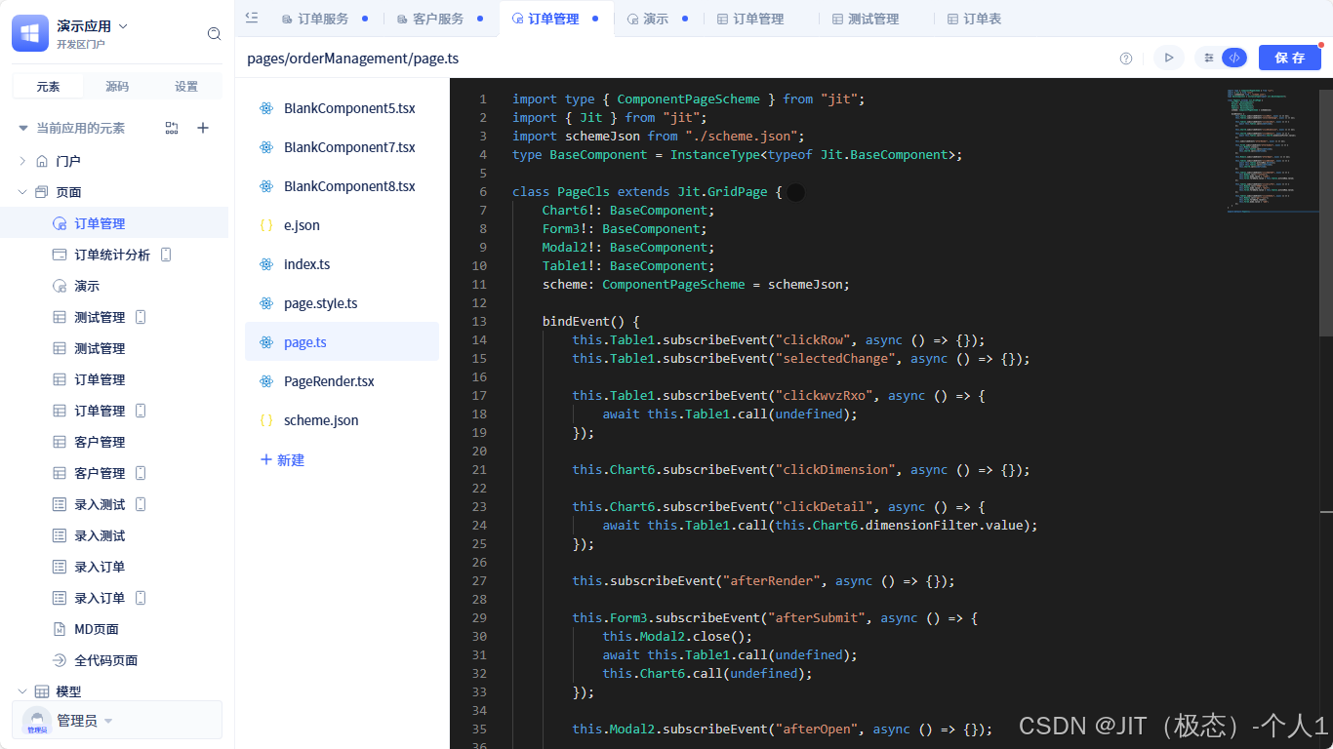1333x749 pixels.
Task: Run the page with the play icon
Action: point(1168,58)
